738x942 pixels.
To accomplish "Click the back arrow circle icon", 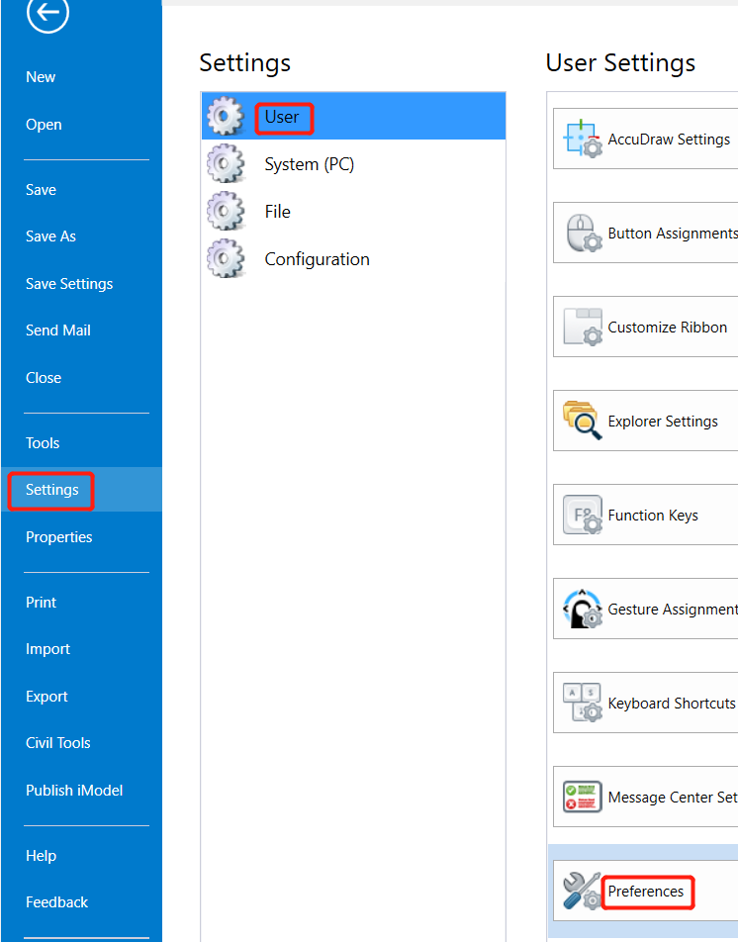I will 47,13.
